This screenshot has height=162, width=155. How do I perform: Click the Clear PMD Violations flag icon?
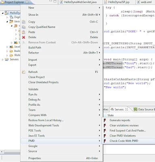pyautogui.click(x=105, y=136)
